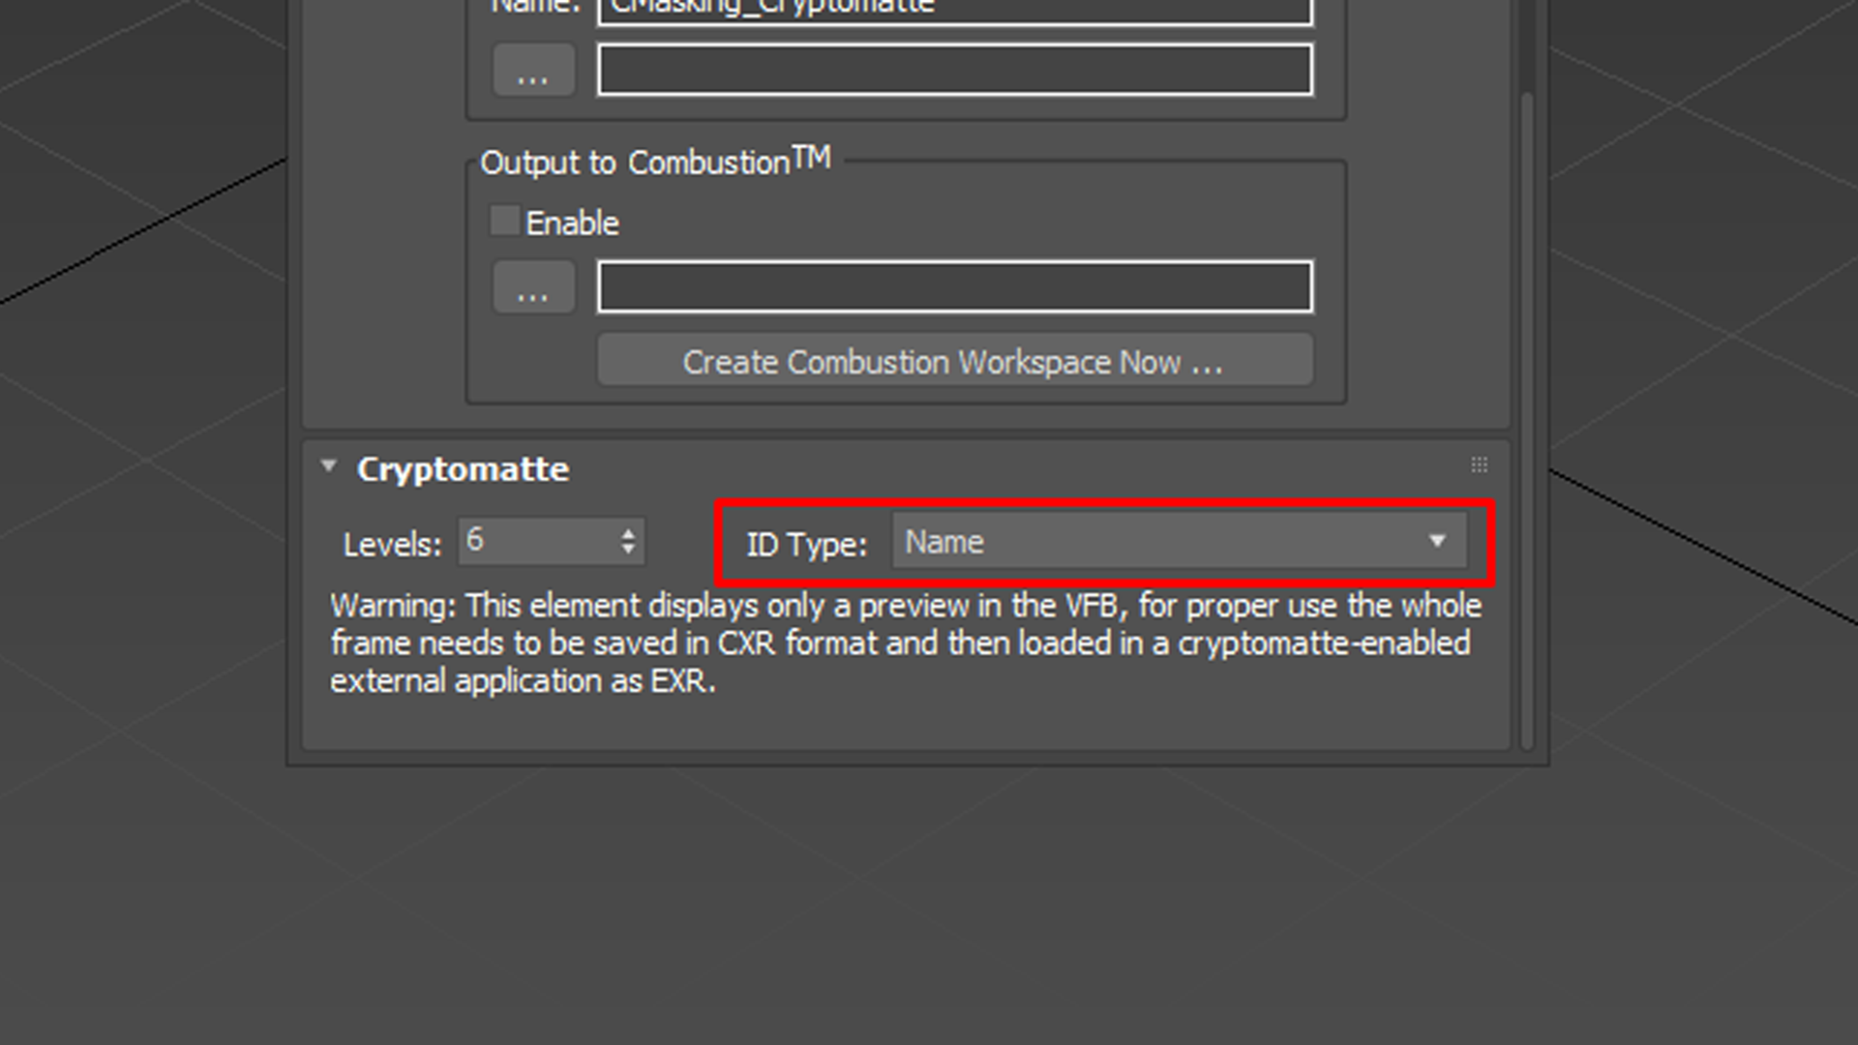Click the ID Type dropdown arrow
1858x1045 pixels.
1437,542
